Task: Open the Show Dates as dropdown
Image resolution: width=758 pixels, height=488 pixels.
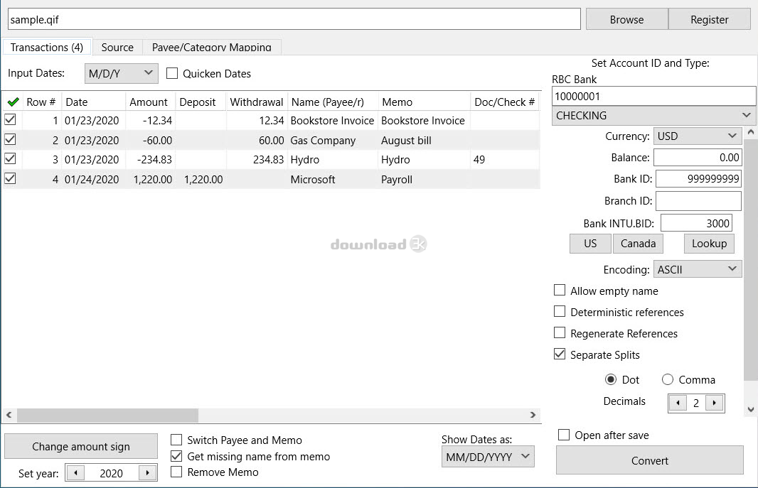Action: tap(488, 457)
